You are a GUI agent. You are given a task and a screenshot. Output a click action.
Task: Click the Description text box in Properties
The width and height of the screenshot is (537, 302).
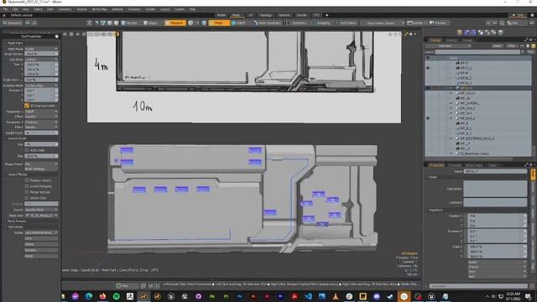point(495,189)
